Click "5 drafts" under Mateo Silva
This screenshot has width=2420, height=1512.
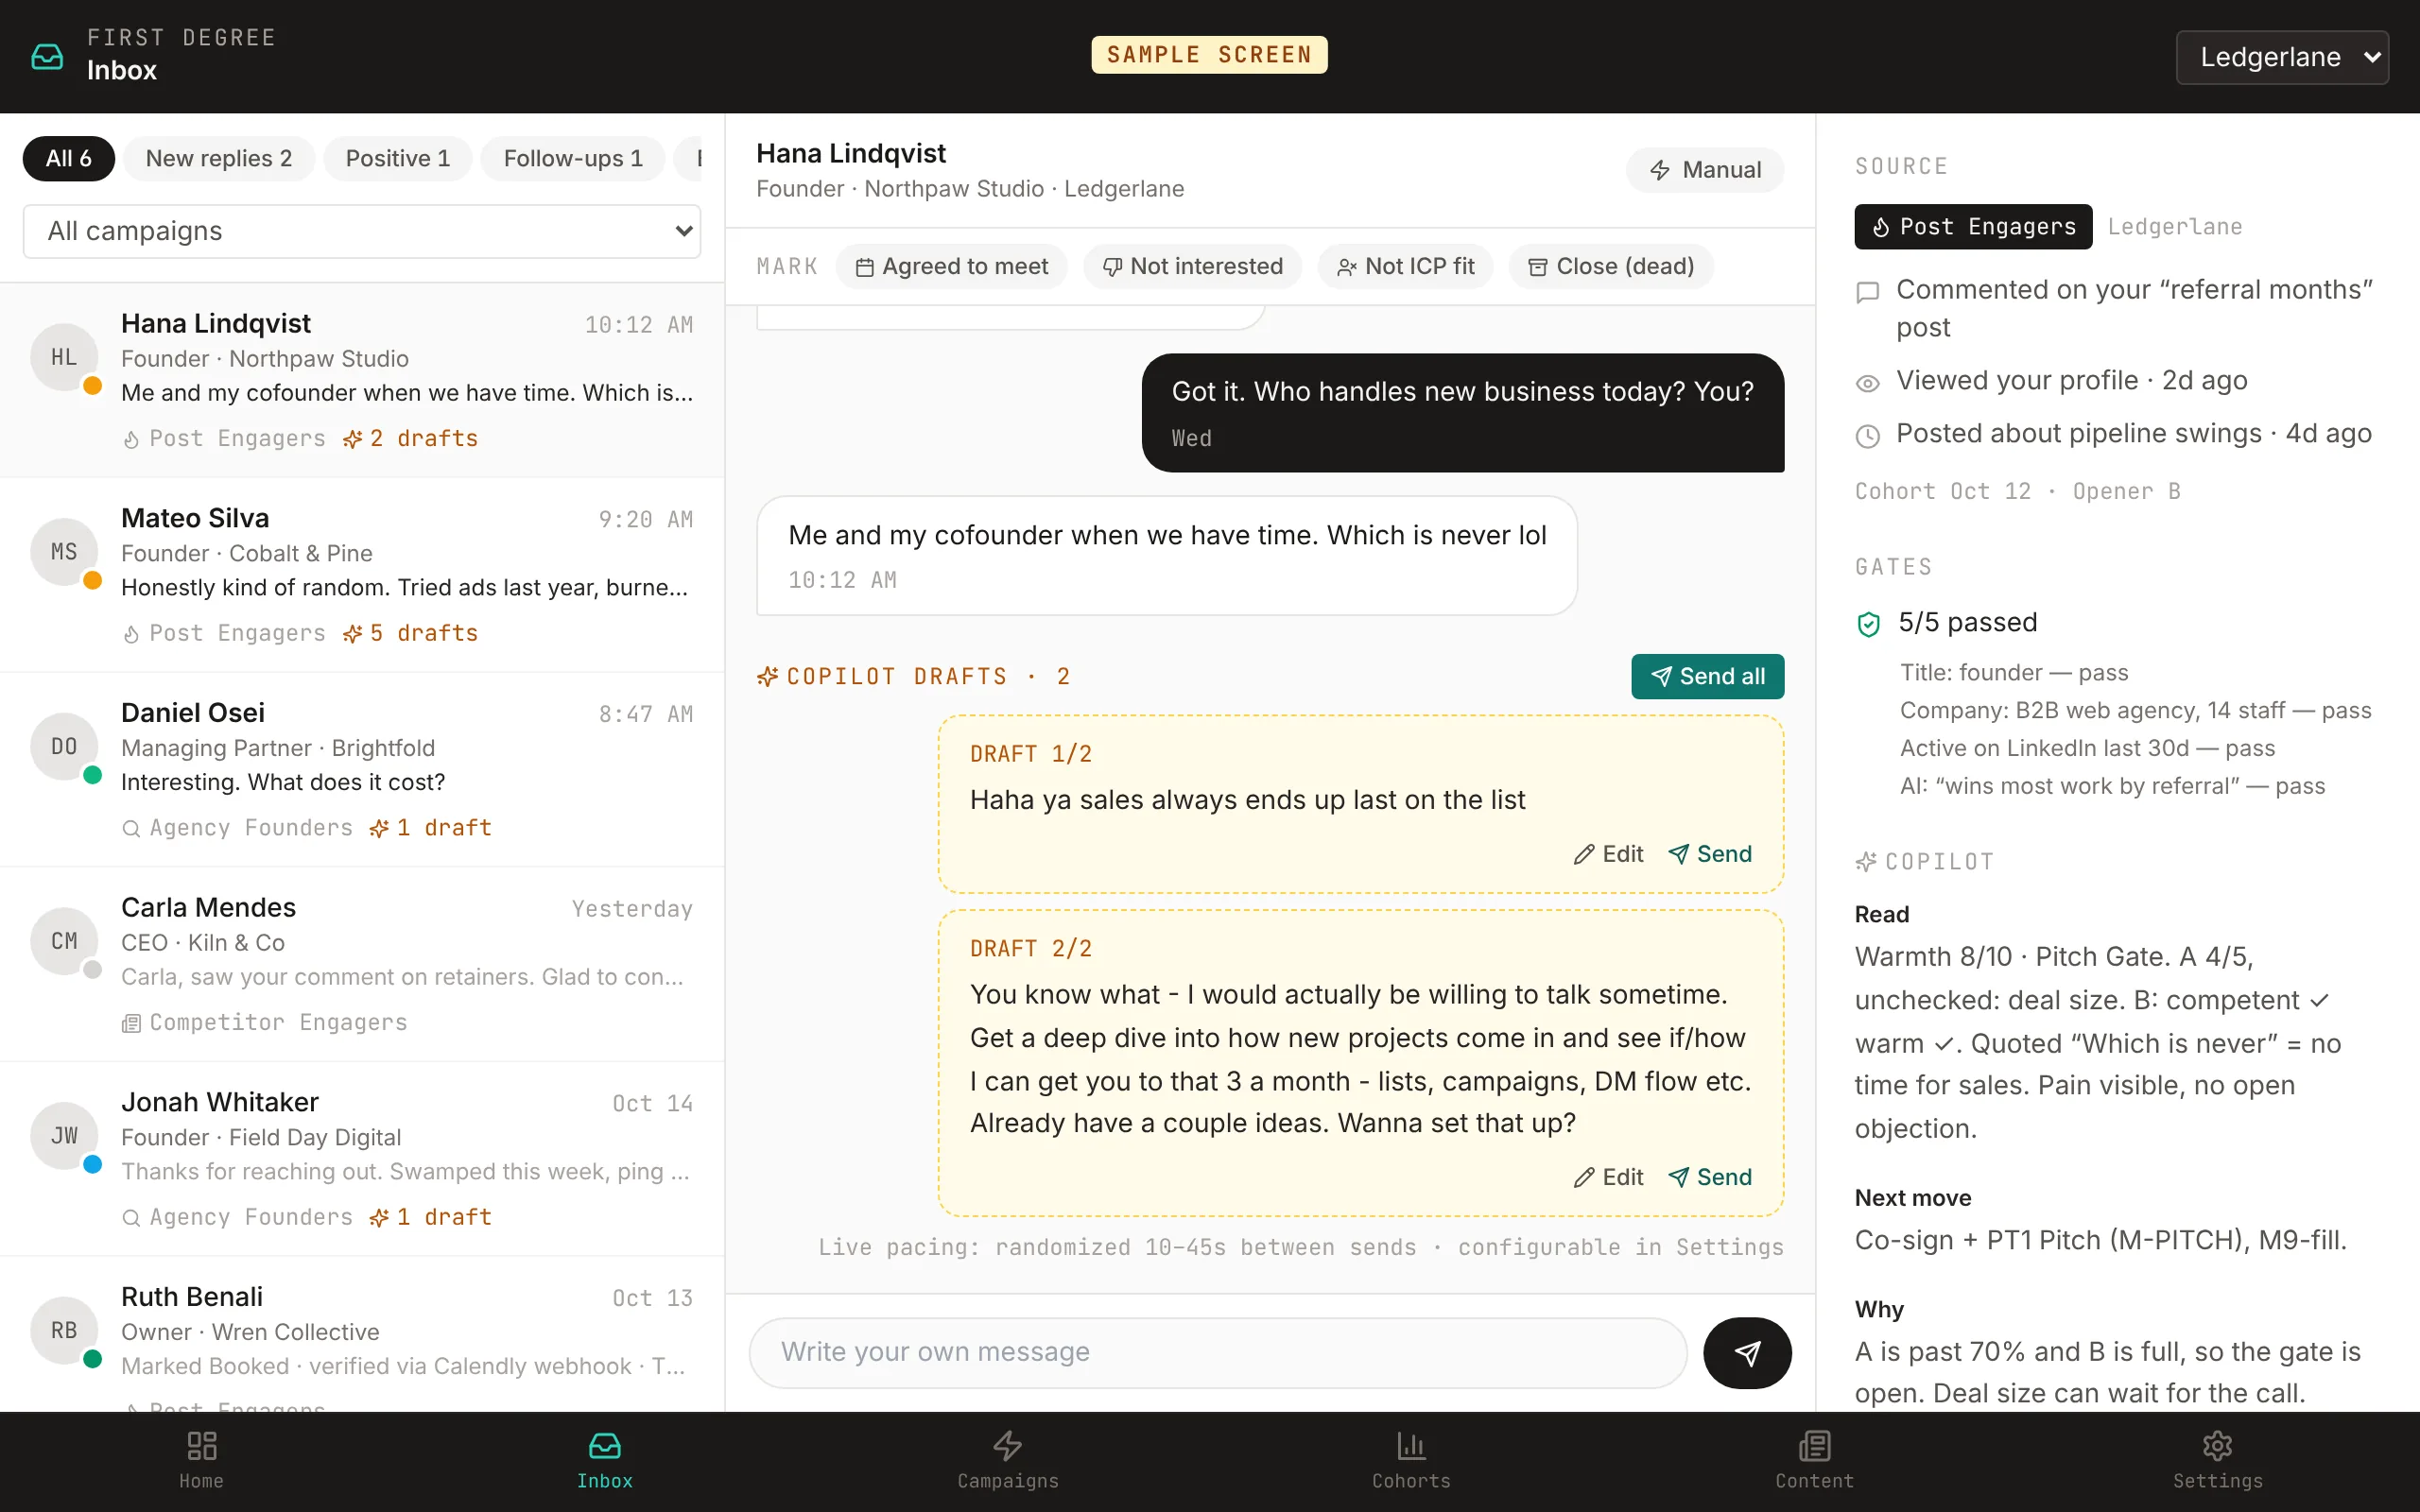pyautogui.click(x=410, y=633)
